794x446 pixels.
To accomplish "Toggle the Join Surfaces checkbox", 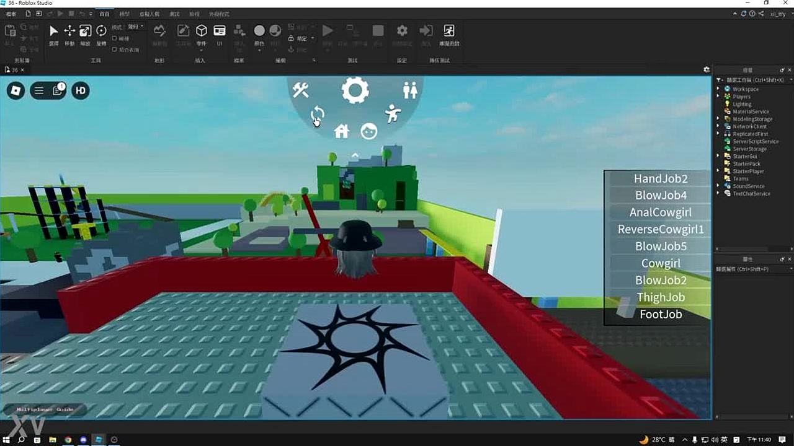I will (115, 50).
